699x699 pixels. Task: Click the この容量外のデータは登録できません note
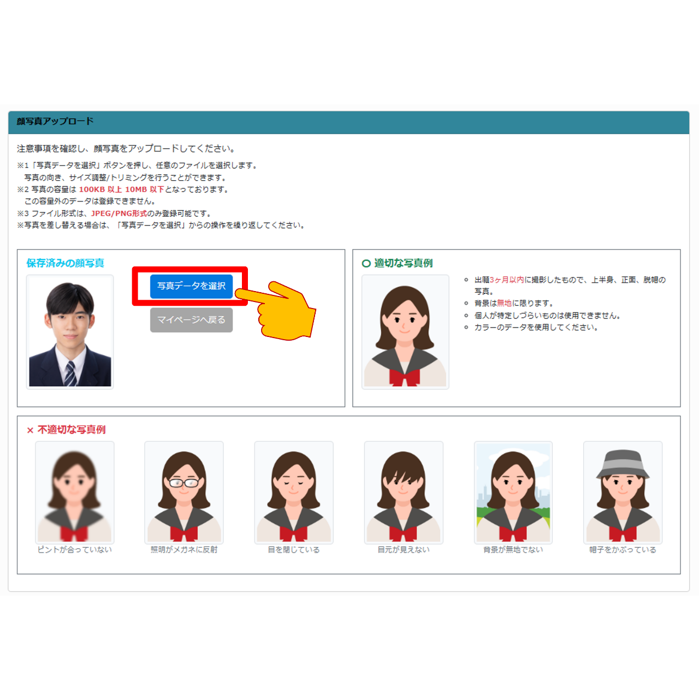point(91,202)
